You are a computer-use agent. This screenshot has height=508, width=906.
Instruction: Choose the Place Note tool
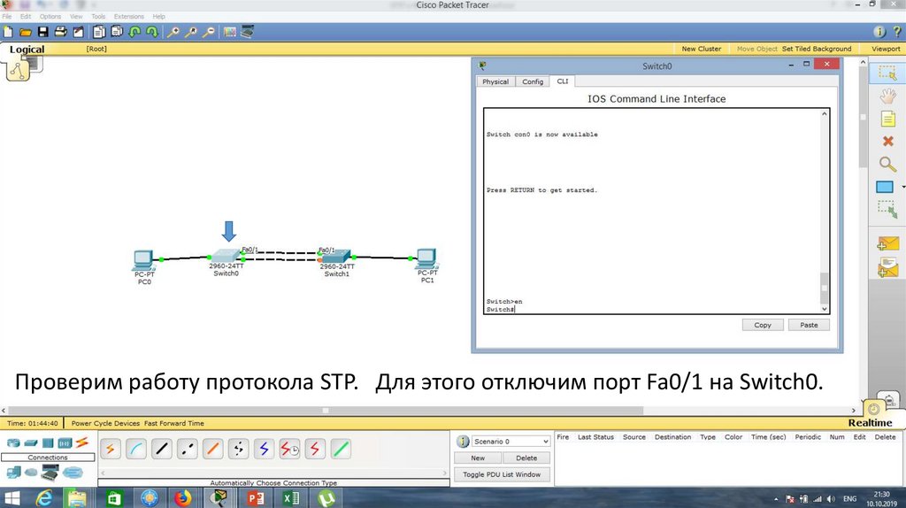887,119
